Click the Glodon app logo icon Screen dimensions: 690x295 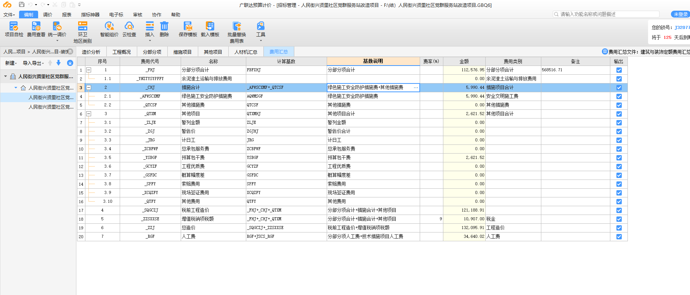[x=7, y=5]
